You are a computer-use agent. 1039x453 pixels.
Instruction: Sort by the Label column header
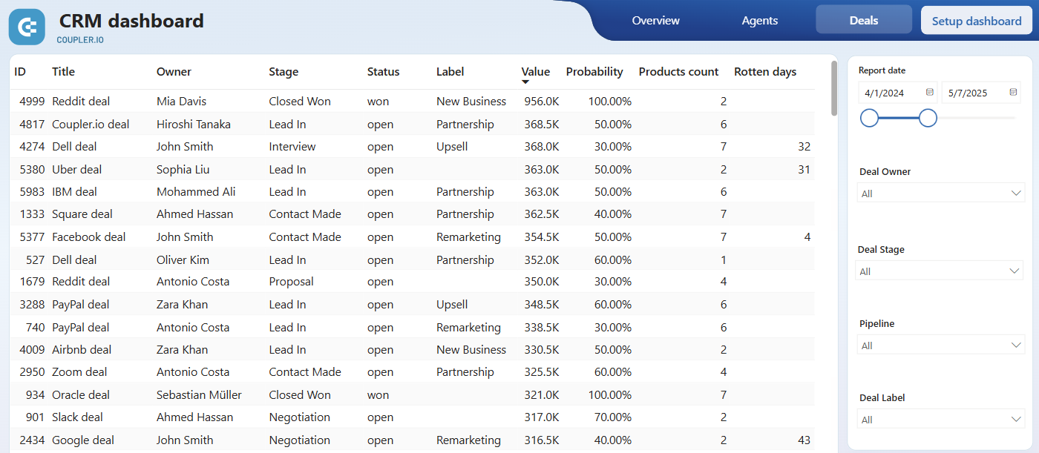(450, 72)
